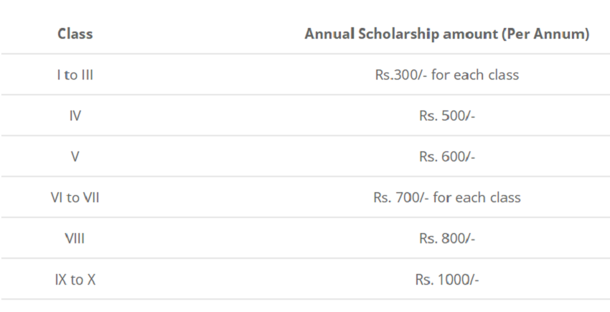This screenshot has height=312, width=610.
Task: Select the 'Rs.300/- for each class' cell
Action: 446,75
